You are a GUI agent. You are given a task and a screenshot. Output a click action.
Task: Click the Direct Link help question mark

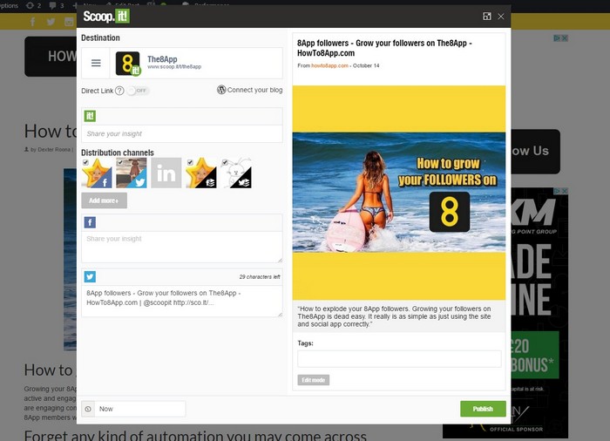pyautogui.click(x=119, y=91)
